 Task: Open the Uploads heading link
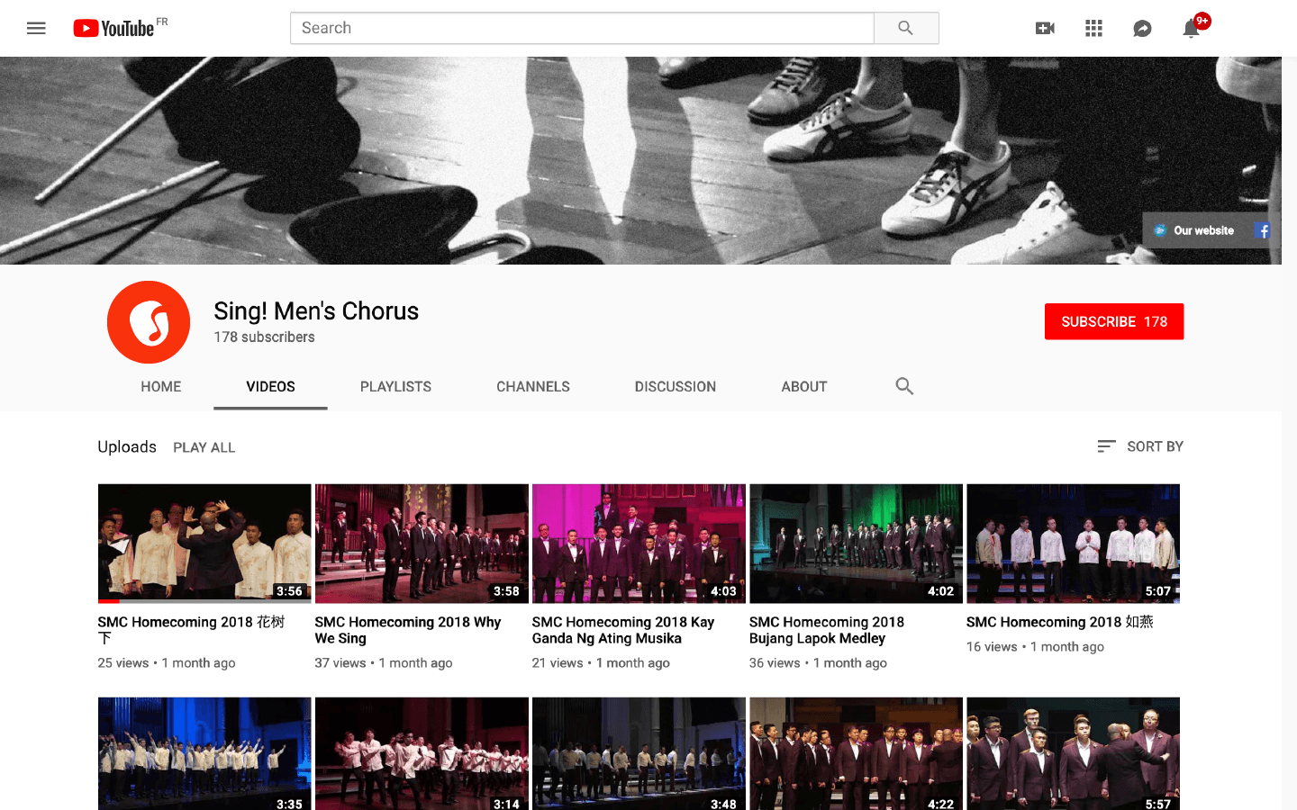point(127,446)
